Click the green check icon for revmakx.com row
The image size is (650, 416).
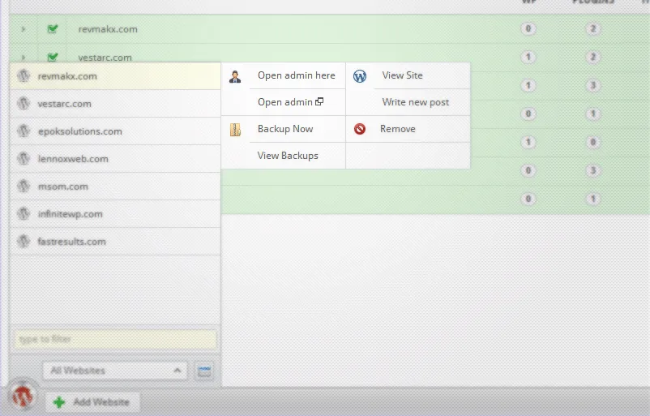52,28
